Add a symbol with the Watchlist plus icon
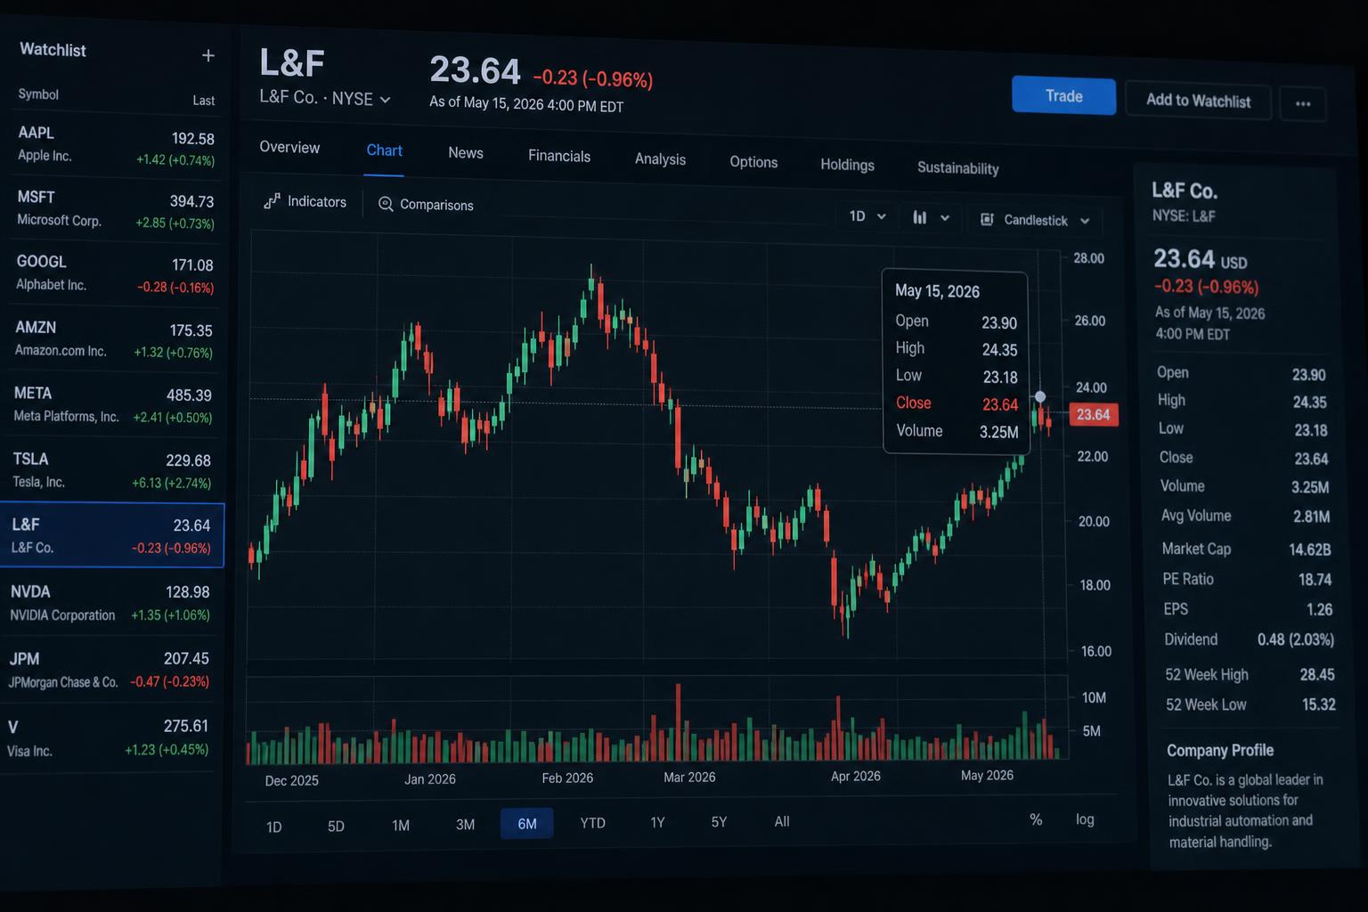The height and width of the screenshot is (912, 1368). click(x=208, y=55)
